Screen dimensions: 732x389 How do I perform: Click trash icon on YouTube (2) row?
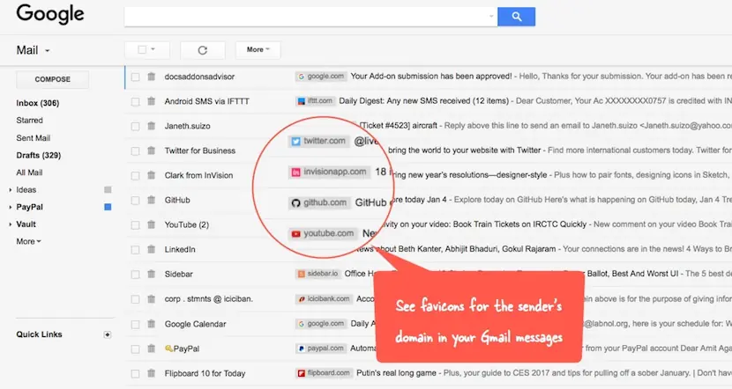(152, 224)
